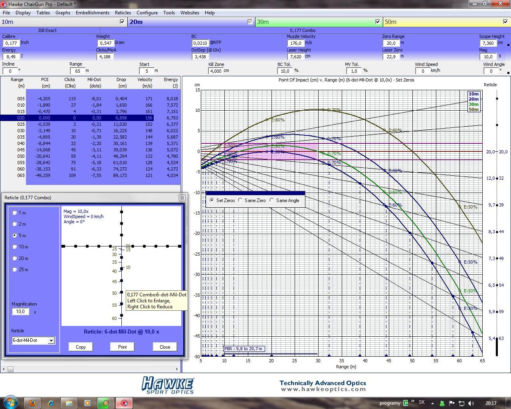This screenshot has width=511, height=409.
Task: Click the network tray icon
Action: click(x=461, y=403)
